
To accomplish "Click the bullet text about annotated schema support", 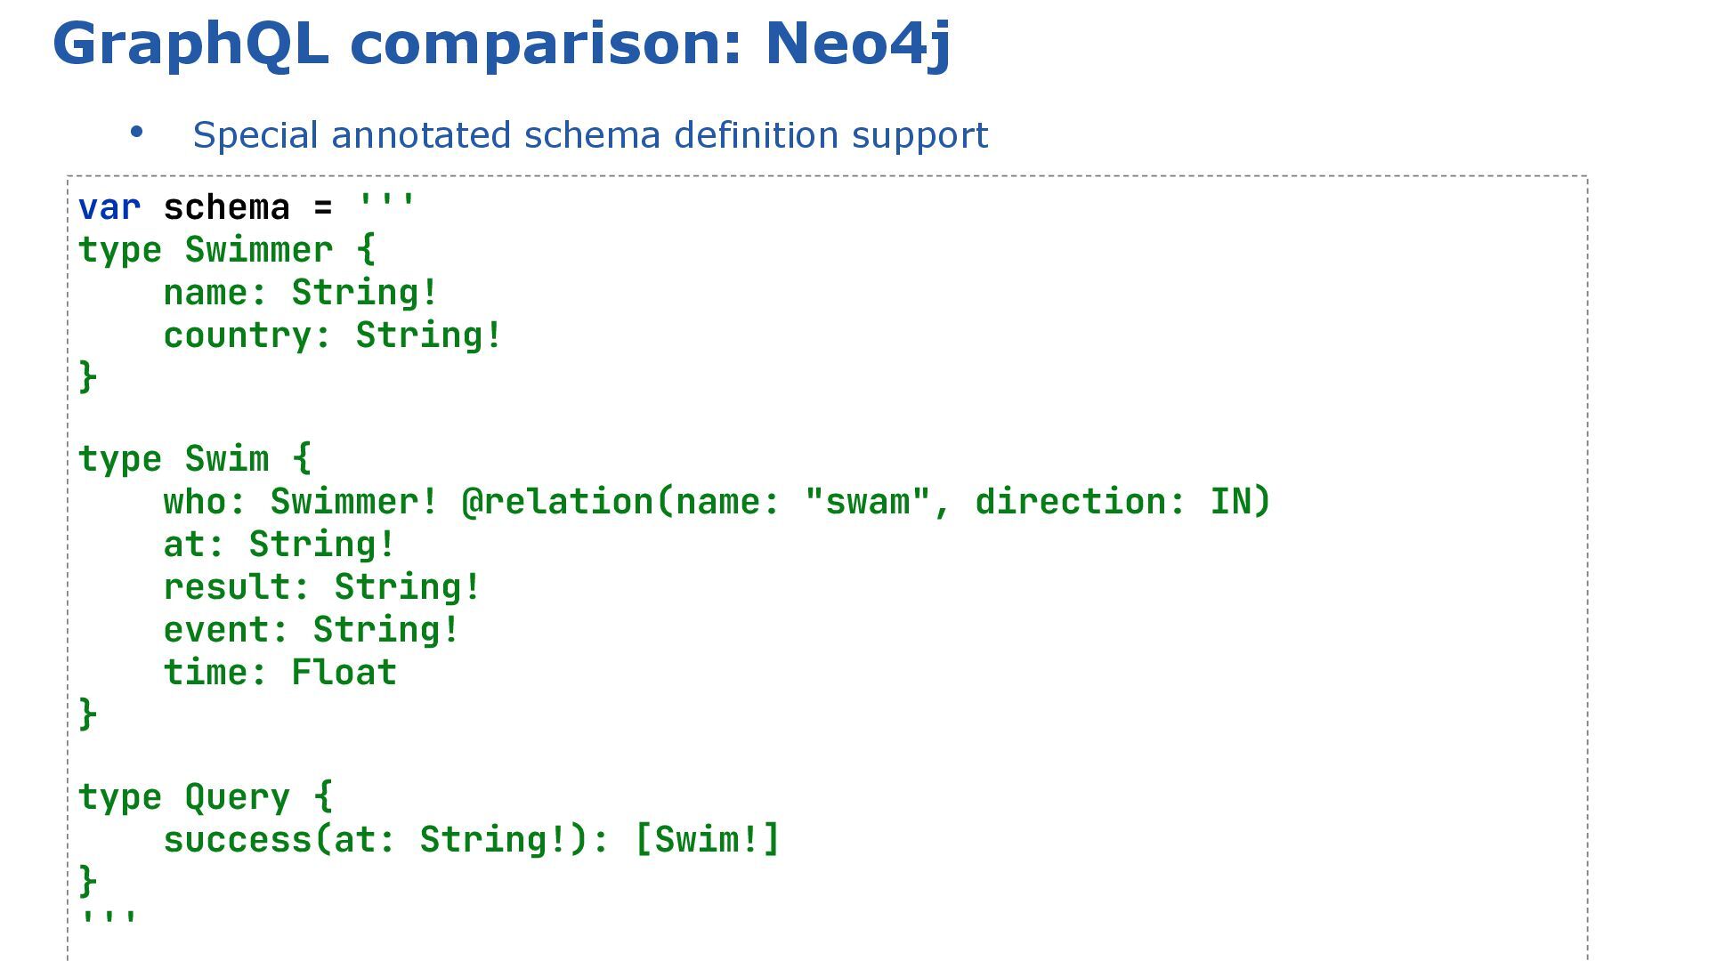I will [x=590, y=135].
